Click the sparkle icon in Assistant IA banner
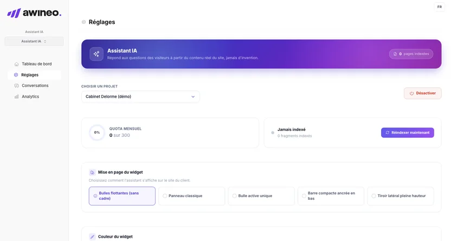This screenshot has height=241, width=451. [x=96, y=54]
